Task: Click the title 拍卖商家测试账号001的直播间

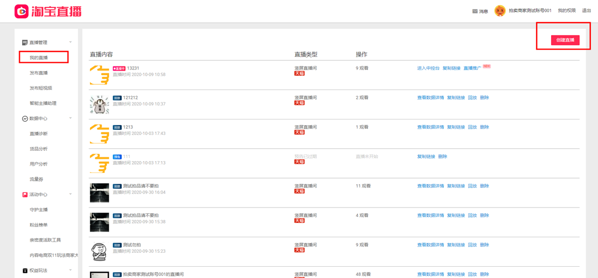Action: click(x=154, y=274)
